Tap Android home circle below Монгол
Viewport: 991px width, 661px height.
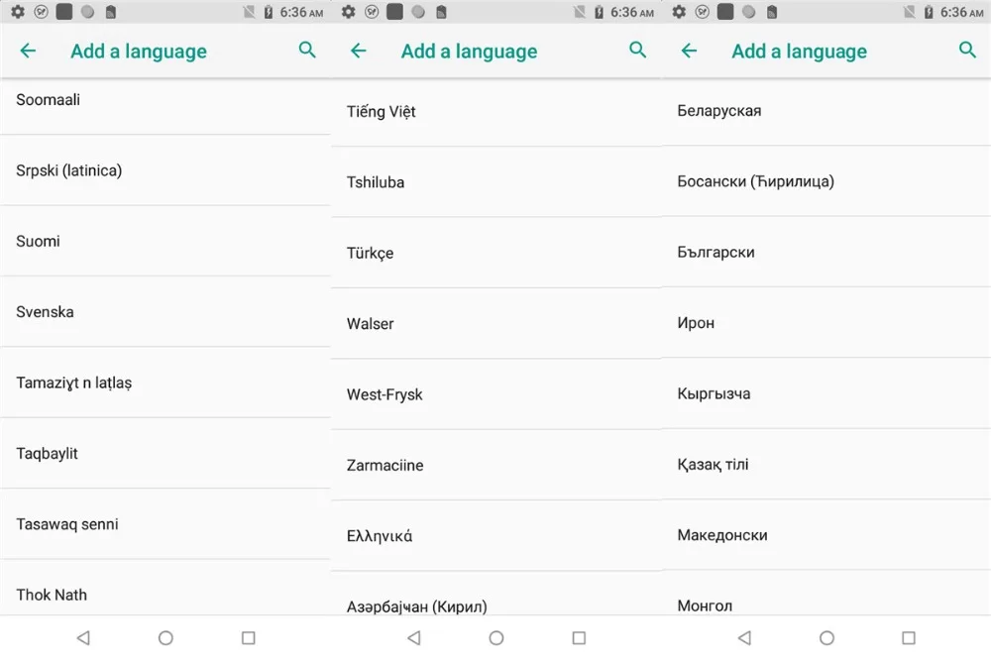pos(826,637)
